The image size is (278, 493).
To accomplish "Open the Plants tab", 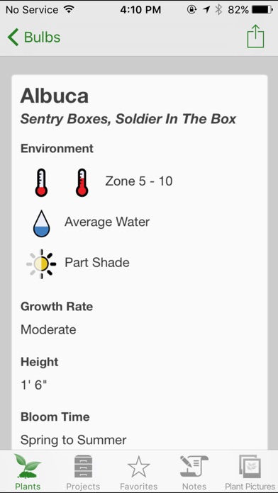I will [28, 472].
